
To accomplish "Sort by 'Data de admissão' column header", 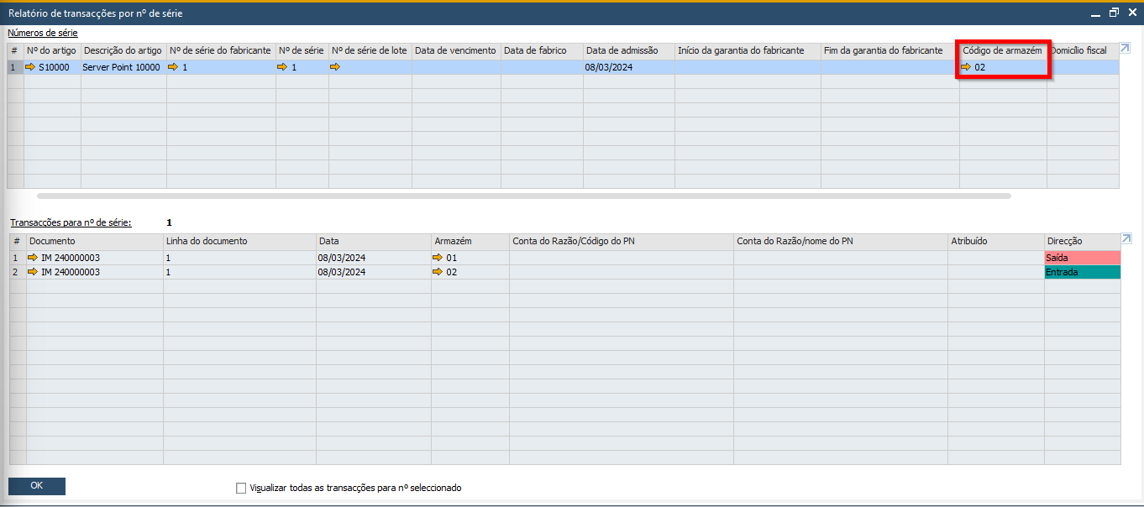I will pos(622,50).
